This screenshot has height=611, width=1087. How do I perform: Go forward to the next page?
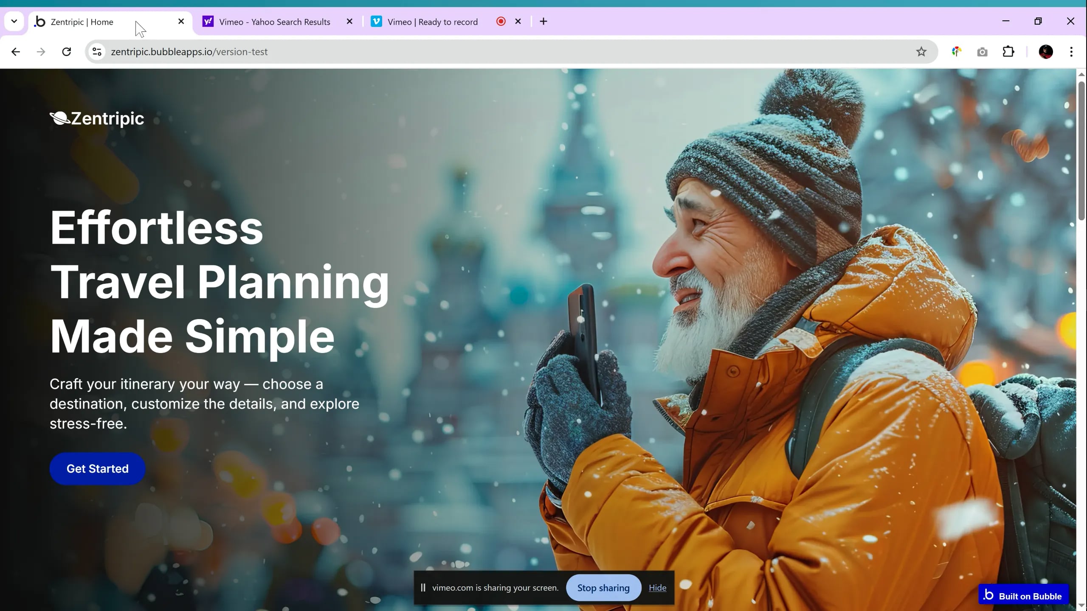click(x=41, y=52)
